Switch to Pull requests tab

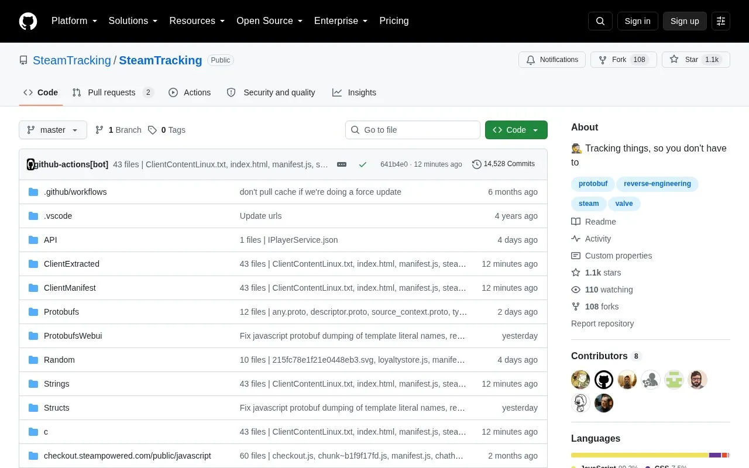(112, 92)
